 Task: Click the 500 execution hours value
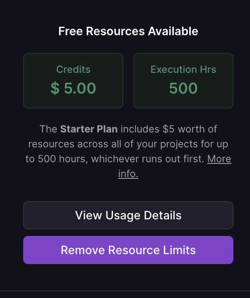[183, 88]
